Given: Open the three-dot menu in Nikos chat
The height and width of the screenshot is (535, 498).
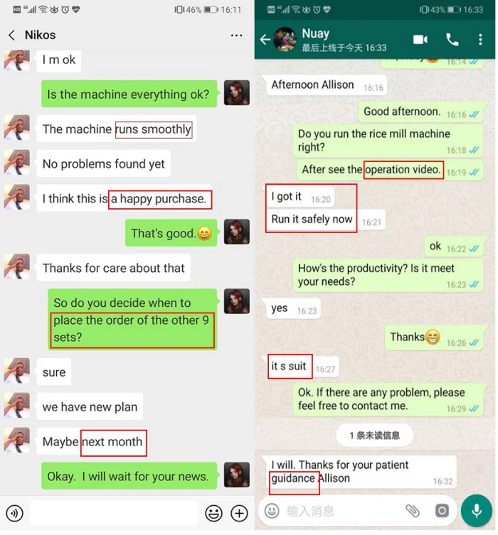Looking at the screenshot, I should [236, 35].
